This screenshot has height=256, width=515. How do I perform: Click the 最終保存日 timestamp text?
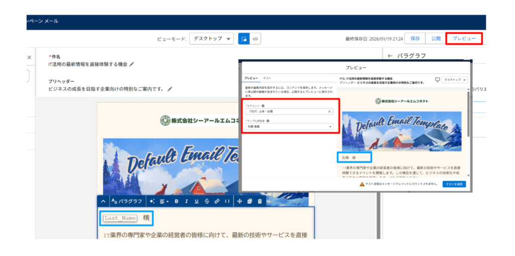374,39
